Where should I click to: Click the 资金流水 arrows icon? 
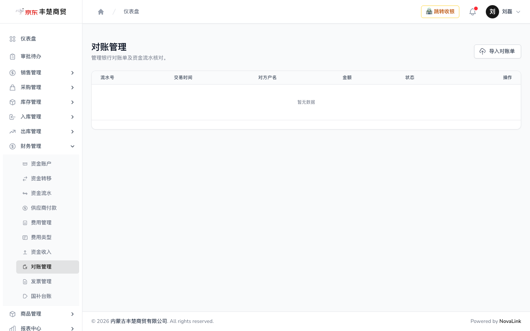coord(25,193)
